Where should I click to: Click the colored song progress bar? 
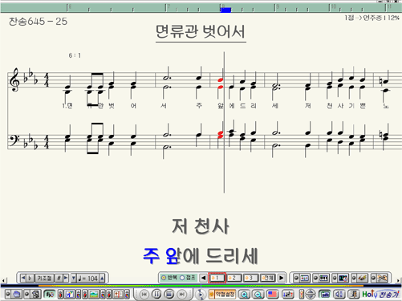click(201, 286)
